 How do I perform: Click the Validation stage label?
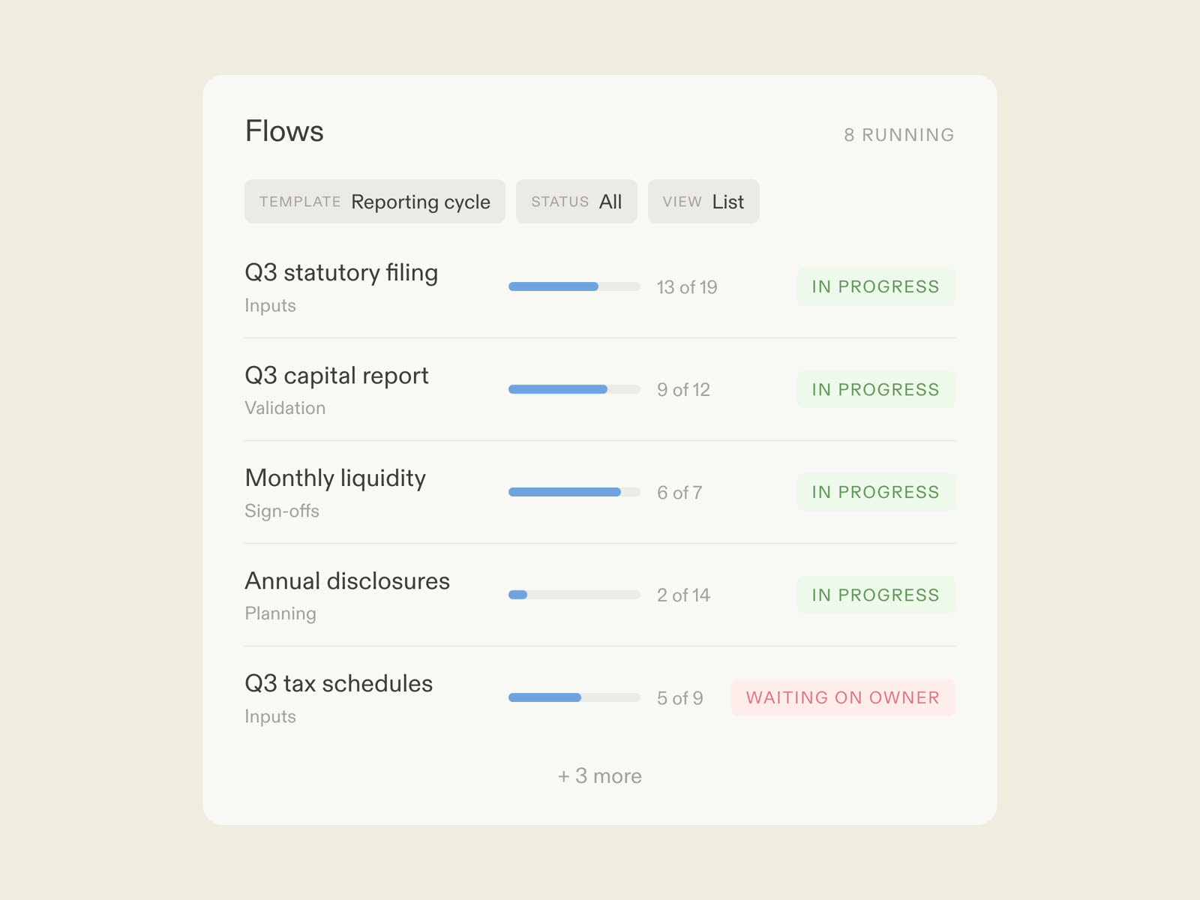coord(285,408)
